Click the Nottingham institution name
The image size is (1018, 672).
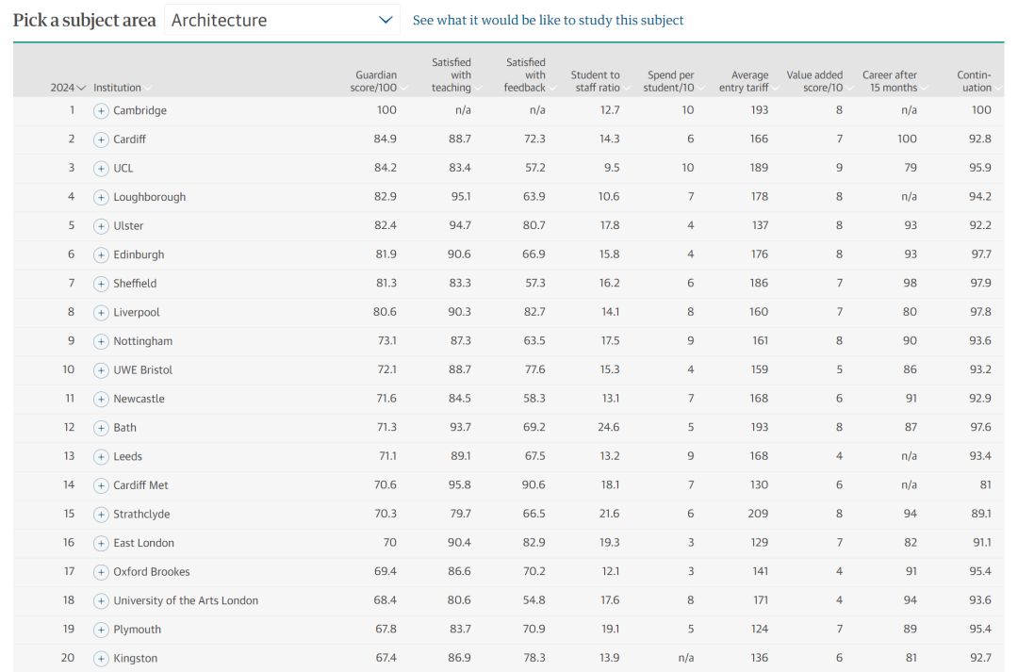click(x=143, y=341)
